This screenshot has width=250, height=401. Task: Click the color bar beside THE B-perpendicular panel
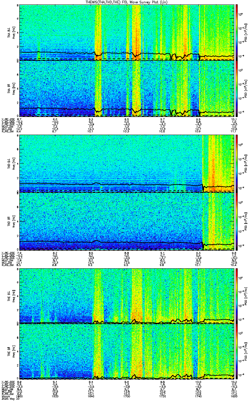pyautogui.click(x=237, y=296)
